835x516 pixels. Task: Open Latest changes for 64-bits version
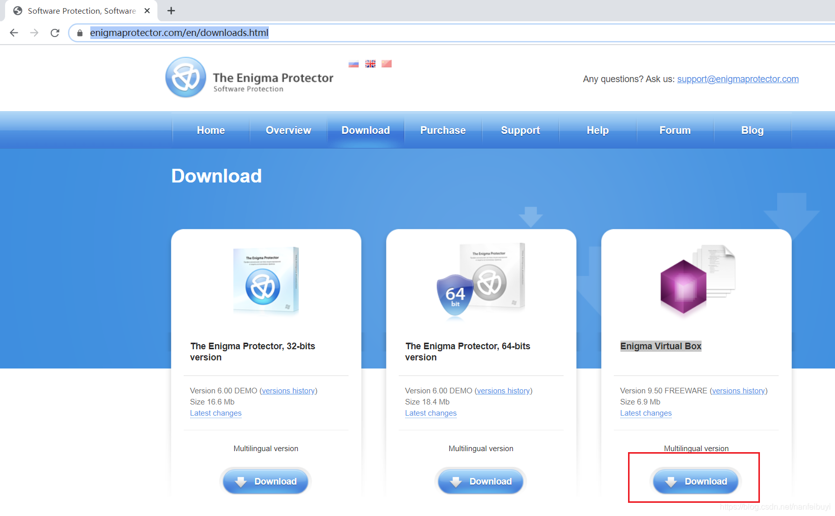[431, 413]
